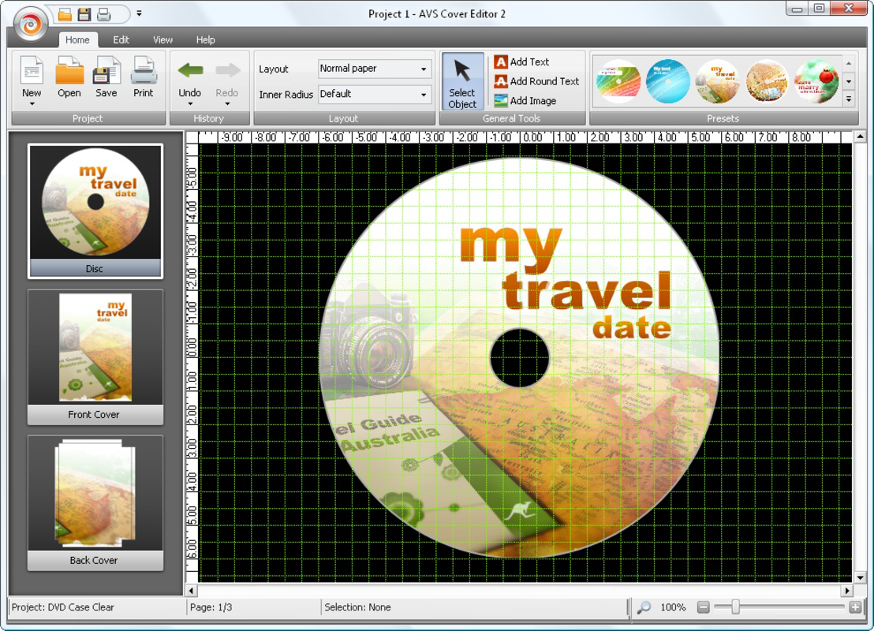Click the Help menu

[x=204, y=39]
